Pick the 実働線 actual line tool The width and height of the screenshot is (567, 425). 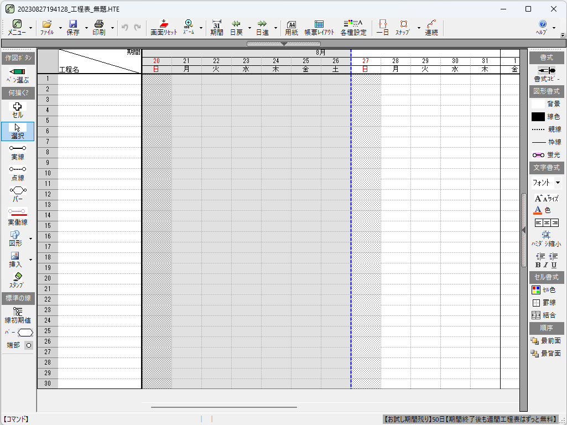tap(18, 216)
